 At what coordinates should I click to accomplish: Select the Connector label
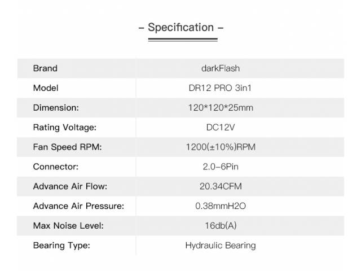(x=55, y=167)
